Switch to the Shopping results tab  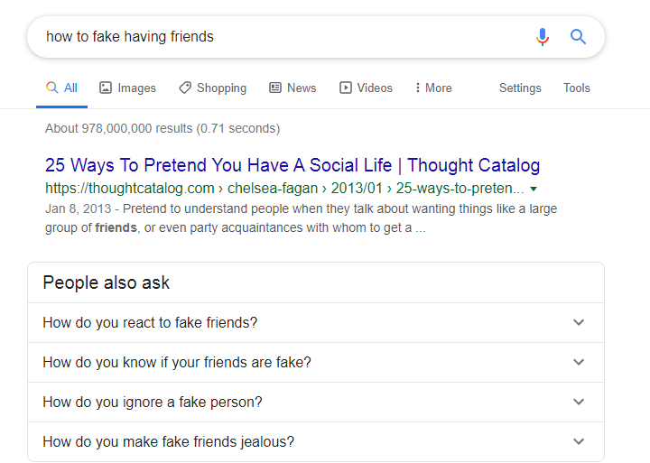point(212,88)
